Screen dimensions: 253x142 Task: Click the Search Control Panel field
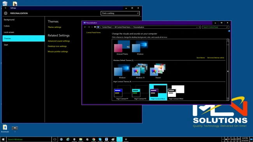(x=216, y=27)
